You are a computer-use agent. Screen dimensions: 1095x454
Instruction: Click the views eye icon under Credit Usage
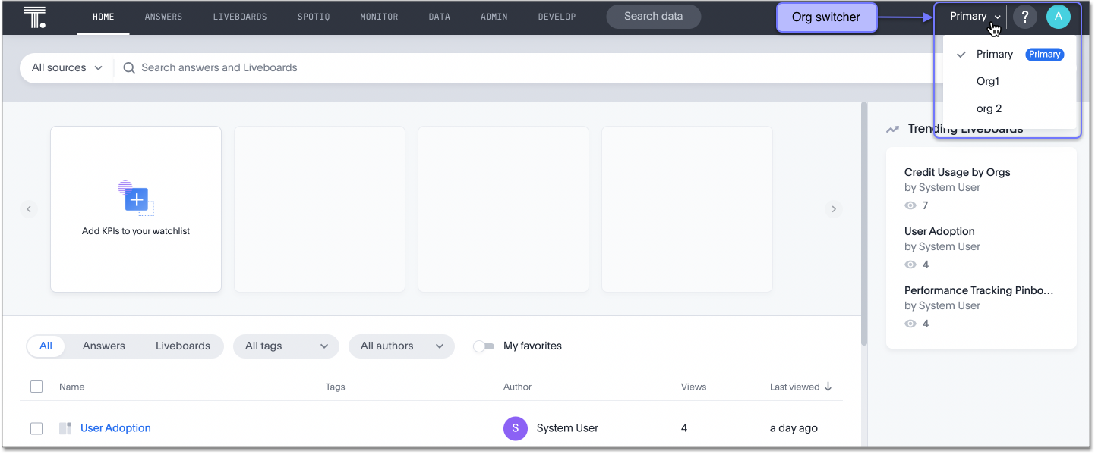910,205
